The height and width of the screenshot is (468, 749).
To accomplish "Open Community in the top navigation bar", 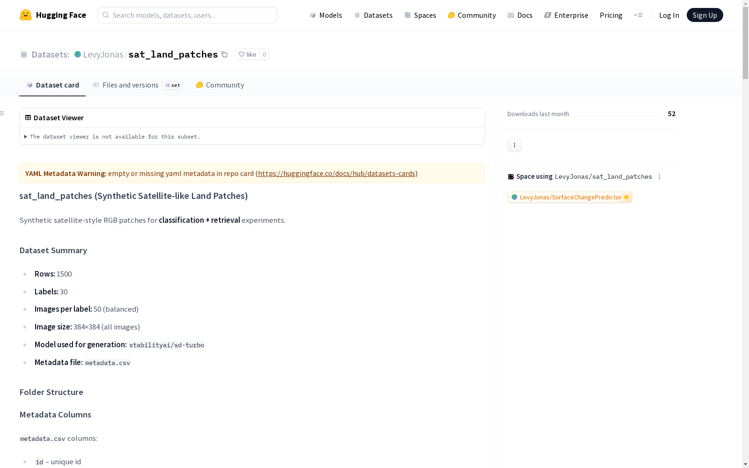I will [471, 15].
